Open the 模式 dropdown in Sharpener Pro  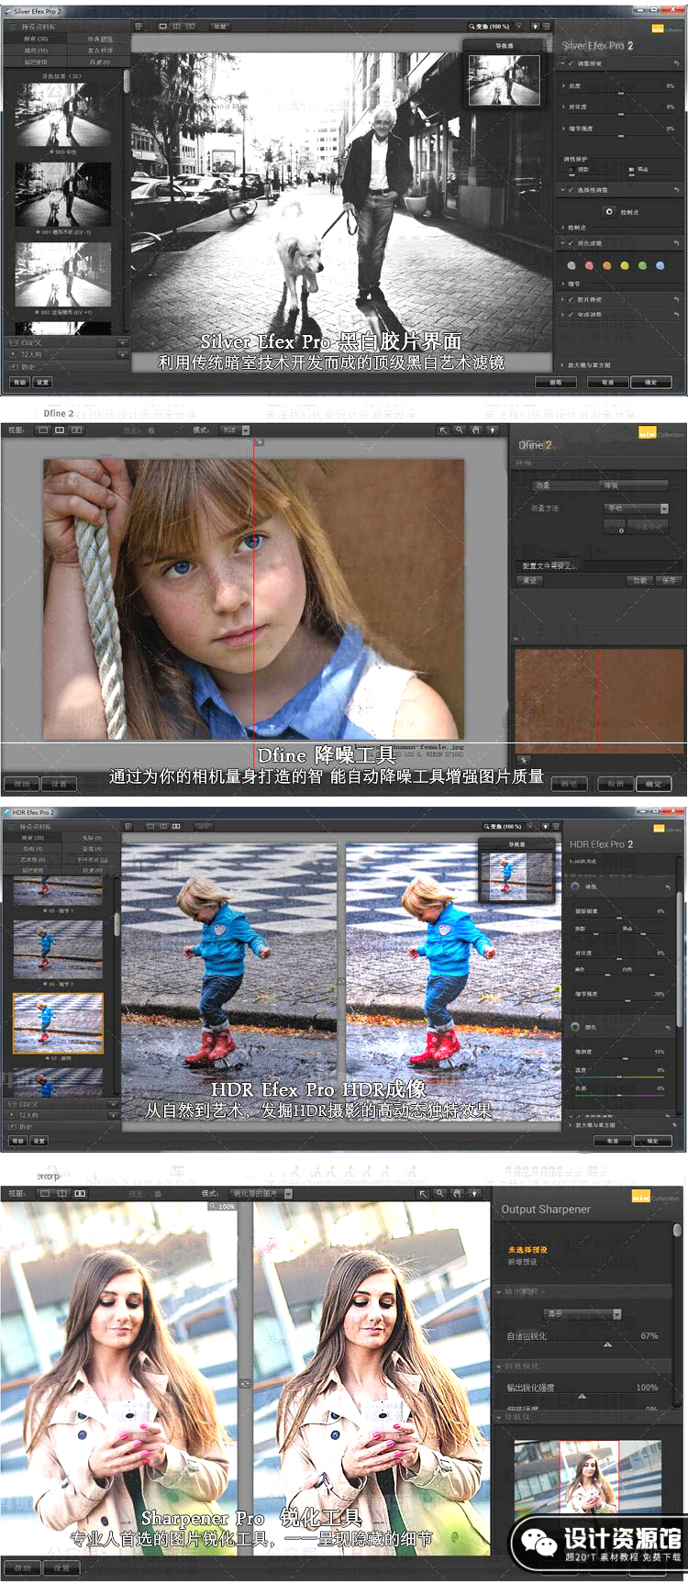click(261, 1193)
